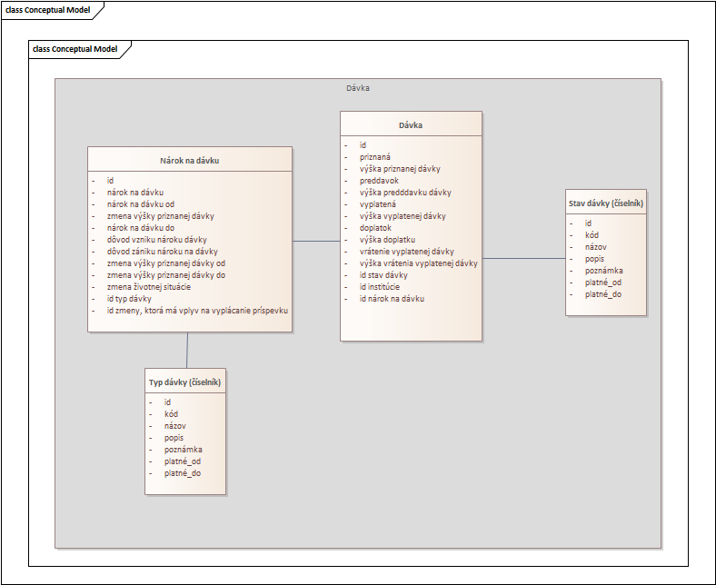Select platné_od in Stav dávky class

pos(602,283)
